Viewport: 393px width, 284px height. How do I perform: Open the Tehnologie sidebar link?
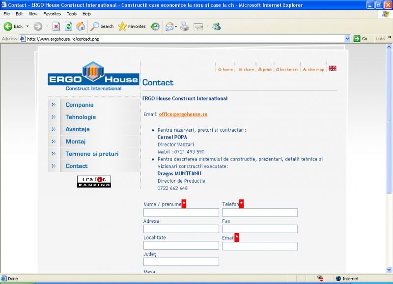(x=81, y=117)
